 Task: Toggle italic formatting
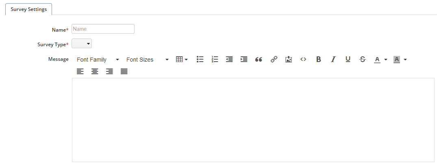333,60
